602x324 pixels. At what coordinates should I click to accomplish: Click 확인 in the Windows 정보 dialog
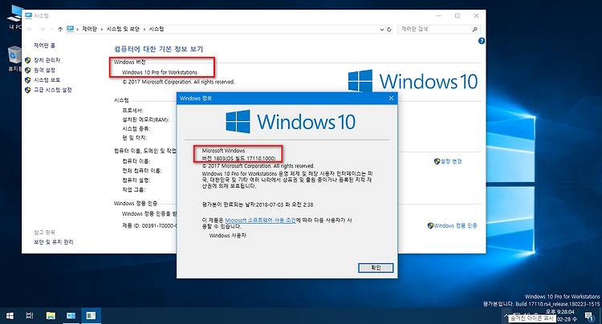pos(376,268)
